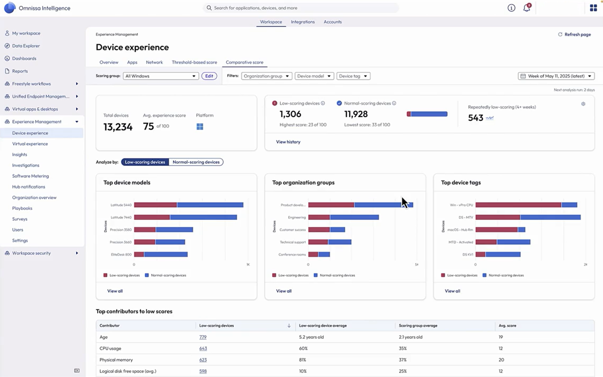Screen dimensions: 603x377
Task: Open the Network tab
Action: [154, 62]
